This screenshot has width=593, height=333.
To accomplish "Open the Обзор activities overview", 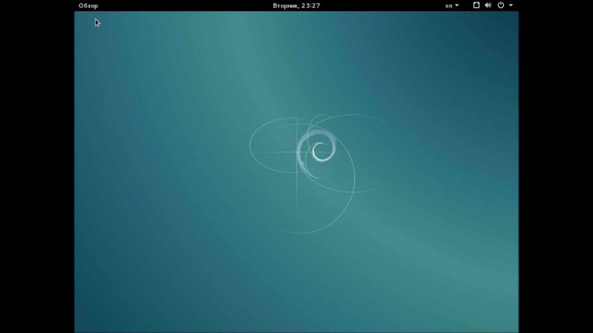I will [88, 6].
